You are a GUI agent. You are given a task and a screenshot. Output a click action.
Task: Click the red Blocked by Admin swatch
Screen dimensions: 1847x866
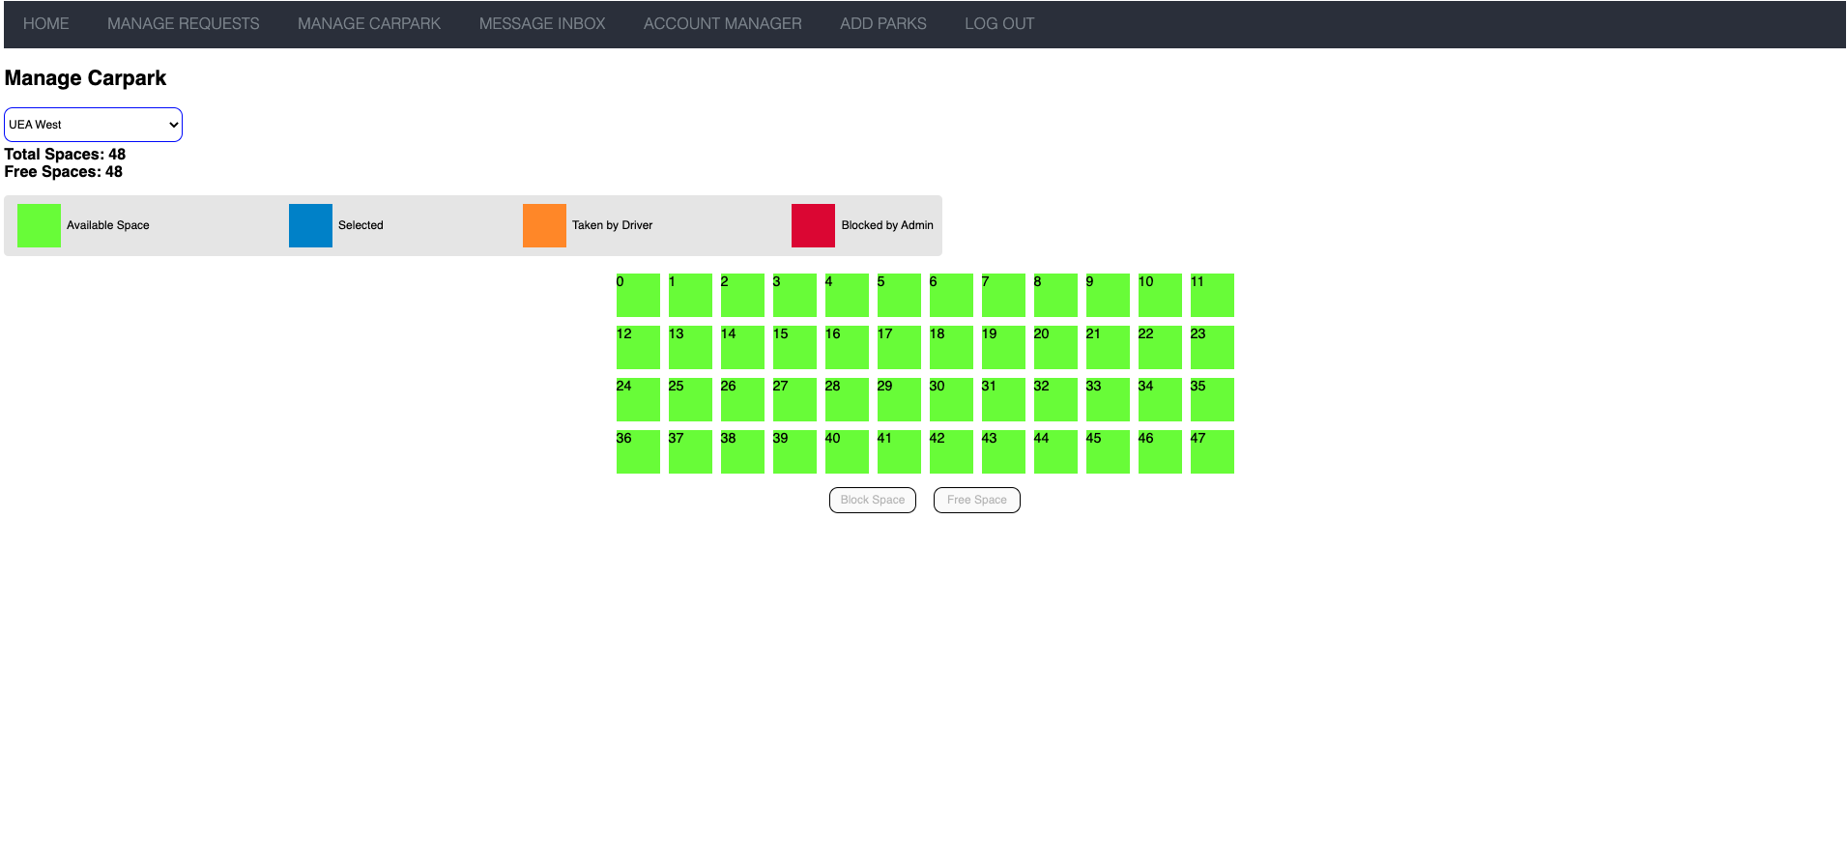(x=813, y=226)
